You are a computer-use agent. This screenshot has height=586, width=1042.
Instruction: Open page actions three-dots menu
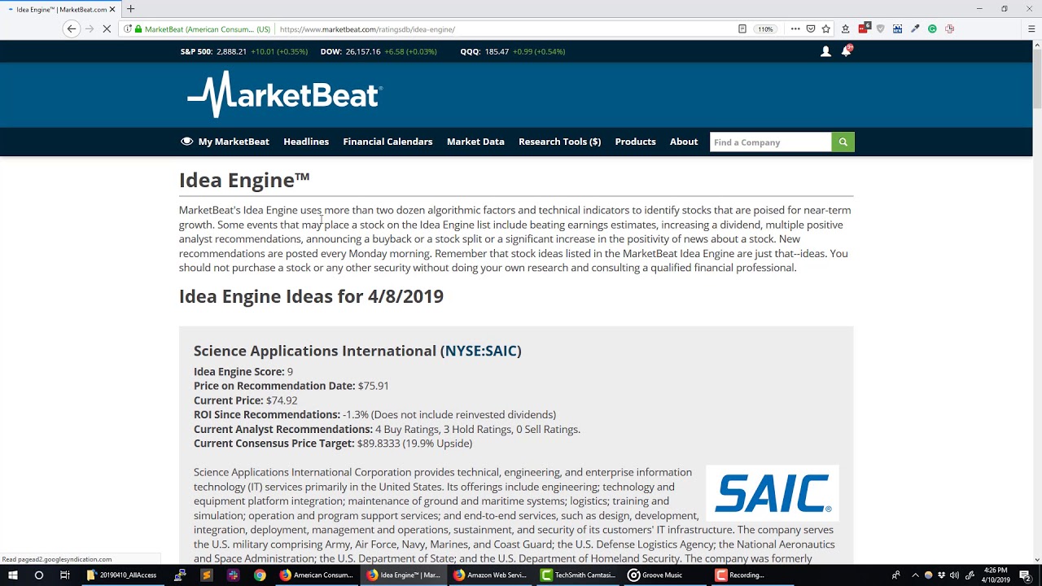(x=795, y=28)
